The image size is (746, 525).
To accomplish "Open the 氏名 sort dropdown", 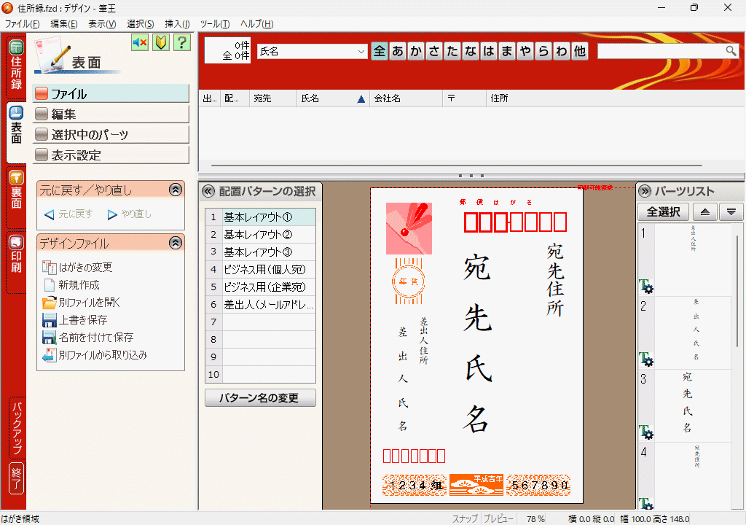I will [x=361, y=52].
